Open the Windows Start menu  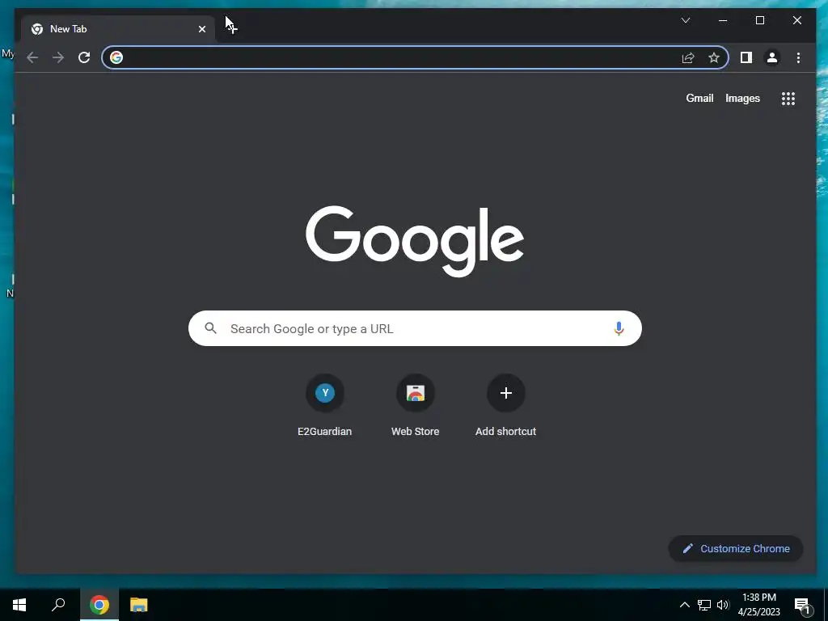(19, 605)
